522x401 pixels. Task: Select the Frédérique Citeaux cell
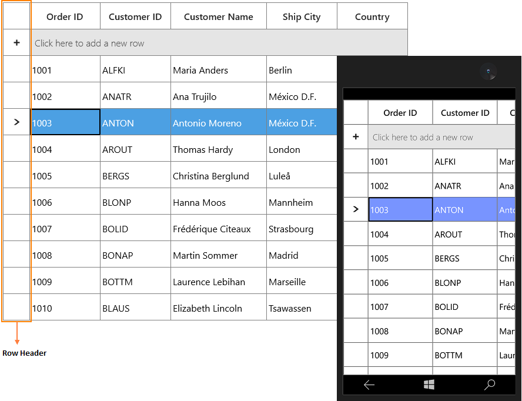coord(219,228)
